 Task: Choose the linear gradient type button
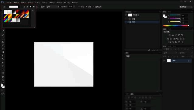point(24,7)
